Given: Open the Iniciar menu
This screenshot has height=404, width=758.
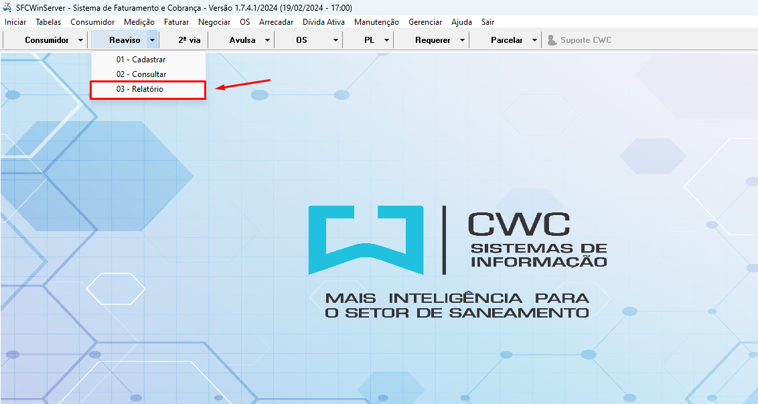Looking at the screenshot, I should (x=15, y=22).
